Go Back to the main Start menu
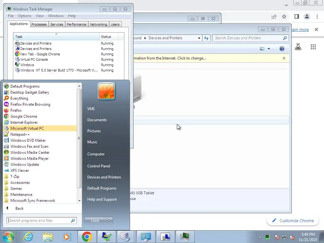This screenshot has width=324, height=243. click(x=19, y=208)
